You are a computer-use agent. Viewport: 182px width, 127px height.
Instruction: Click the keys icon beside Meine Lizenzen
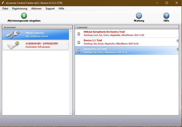[x=13, y=34]
